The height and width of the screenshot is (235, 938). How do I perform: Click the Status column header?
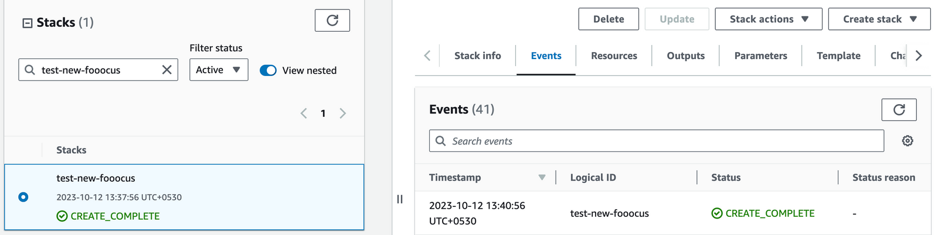pyautogui.click(x=726, y=177)
